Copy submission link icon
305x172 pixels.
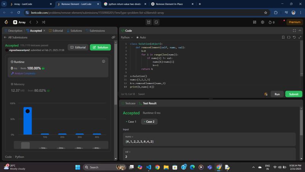click(x=113, y=37)
